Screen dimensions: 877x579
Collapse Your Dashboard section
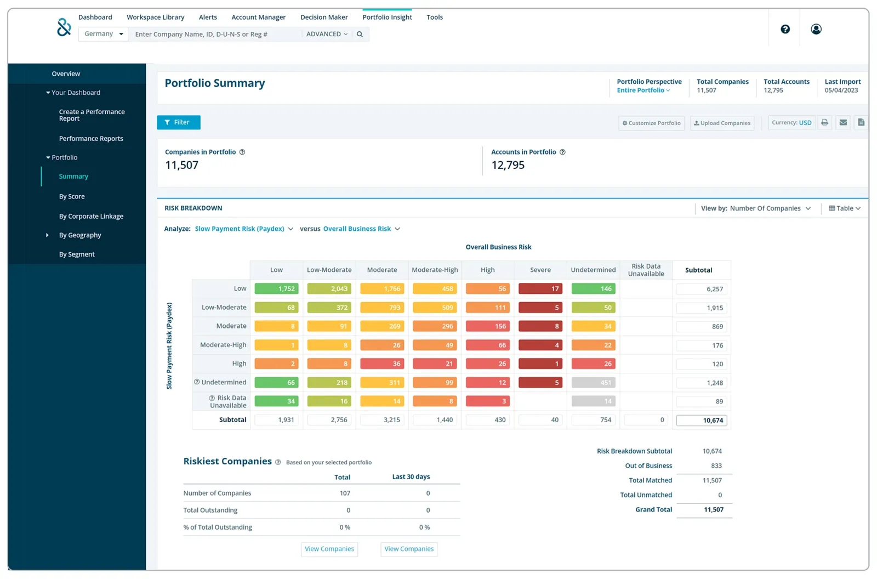pos(48,93)
